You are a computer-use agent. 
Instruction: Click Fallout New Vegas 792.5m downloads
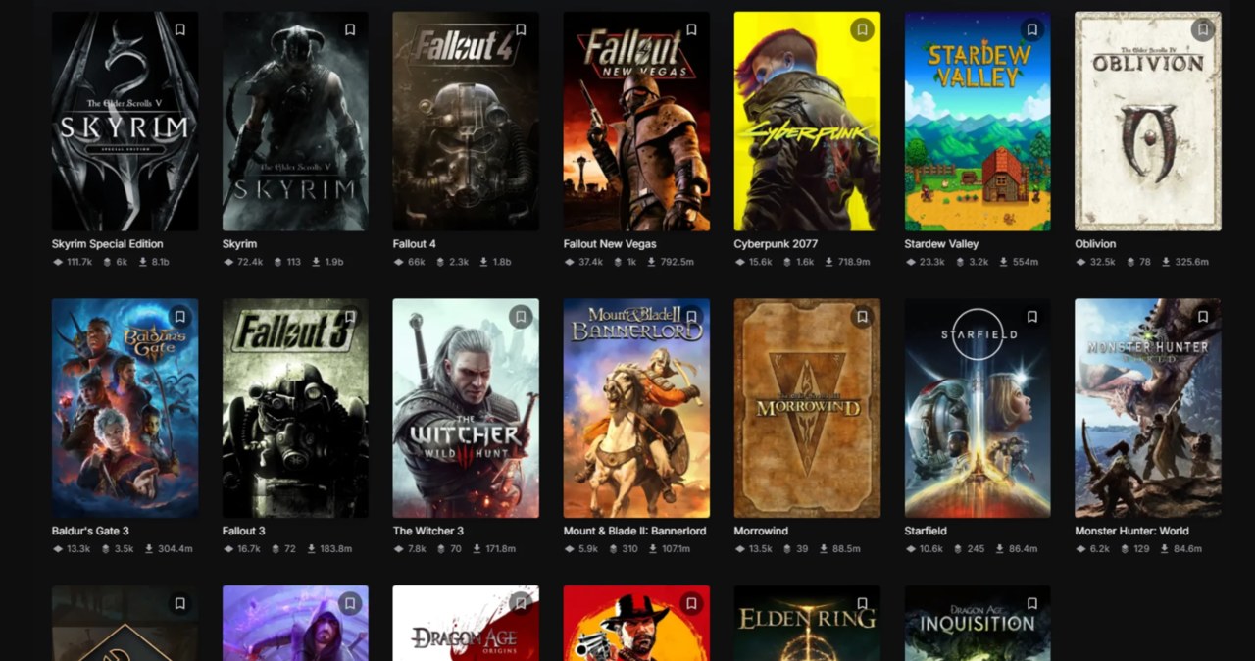point(669,263)
